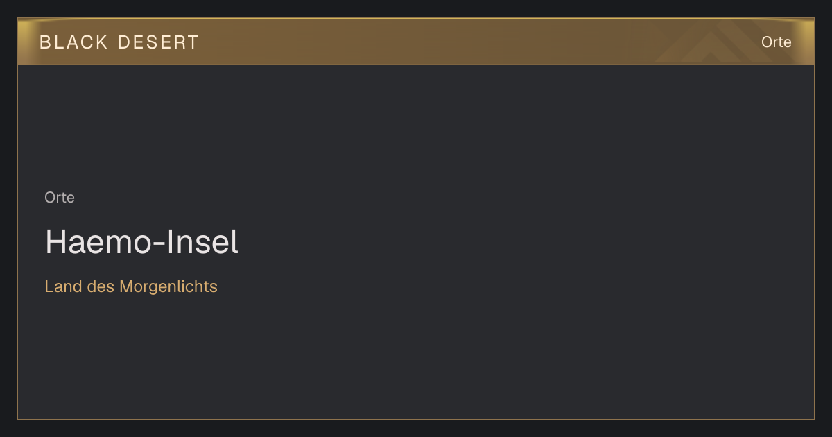Open the Land des Morgenlichts region link

point(131,286)
